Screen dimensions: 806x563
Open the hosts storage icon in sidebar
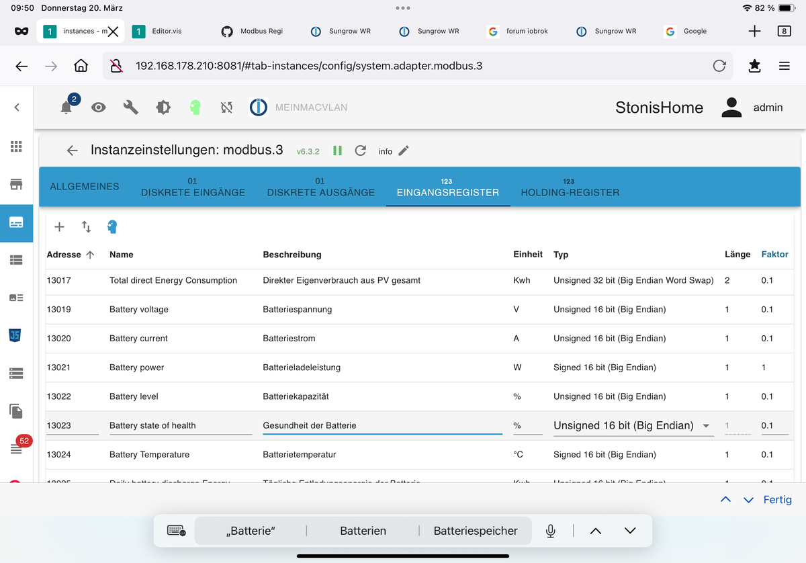coord(16,372)
